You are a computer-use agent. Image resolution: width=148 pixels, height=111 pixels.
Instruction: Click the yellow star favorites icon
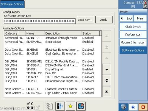[x=70, y=106]
